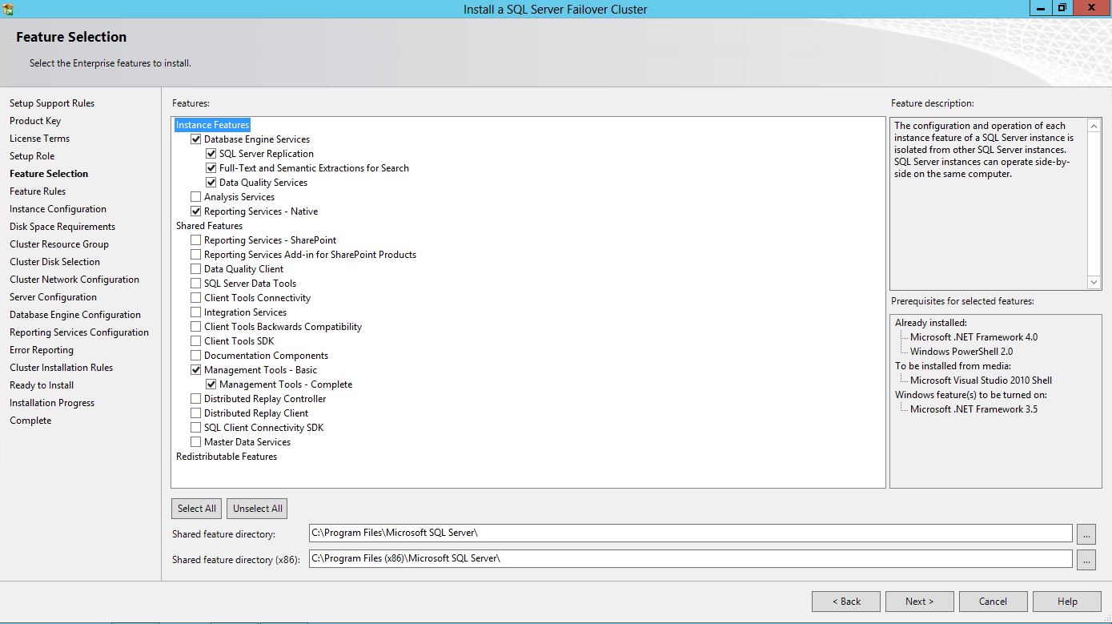The image size is (1112, 624).
Task: Open Disk Space Requirements step
Action: pos(62,227)
